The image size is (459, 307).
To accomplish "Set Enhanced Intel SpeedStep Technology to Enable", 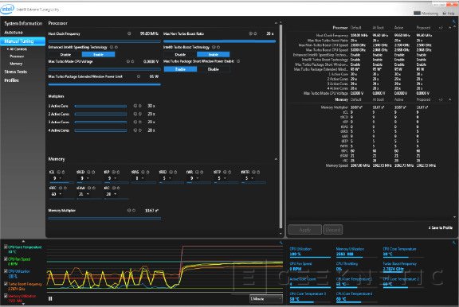I will click(x=98, y=55).
